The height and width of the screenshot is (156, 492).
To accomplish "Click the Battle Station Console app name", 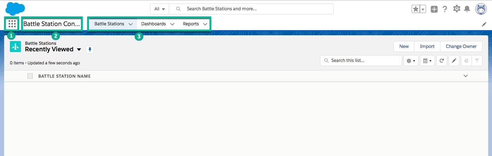I will click(x=52, y=24).
